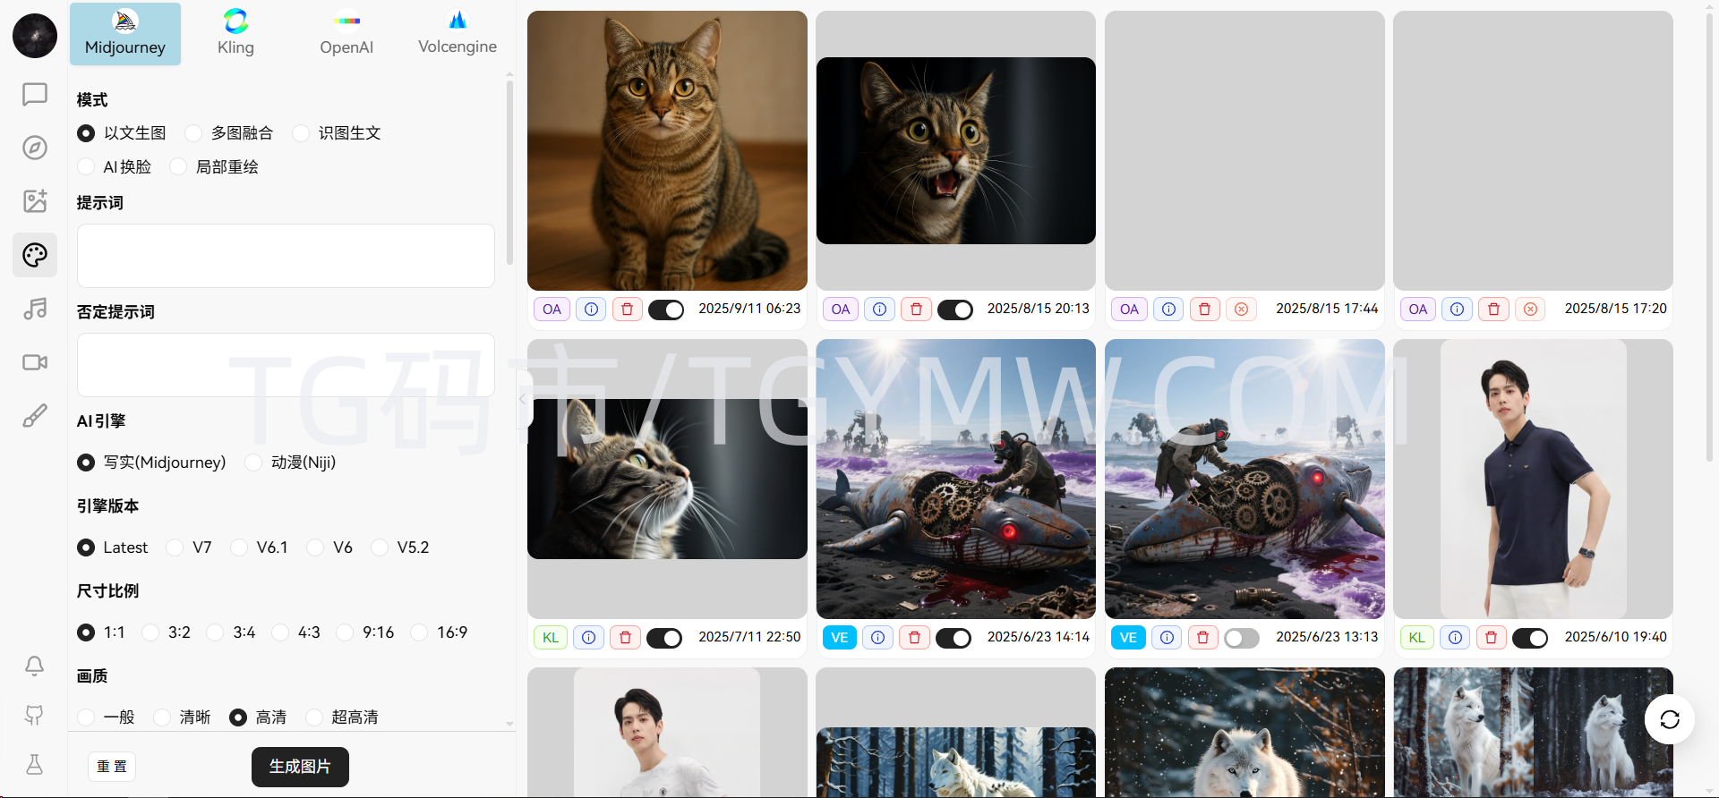The image size is (1719, 798).
Task: Switch to the Midjourney tab
Action: pos(125,34)
